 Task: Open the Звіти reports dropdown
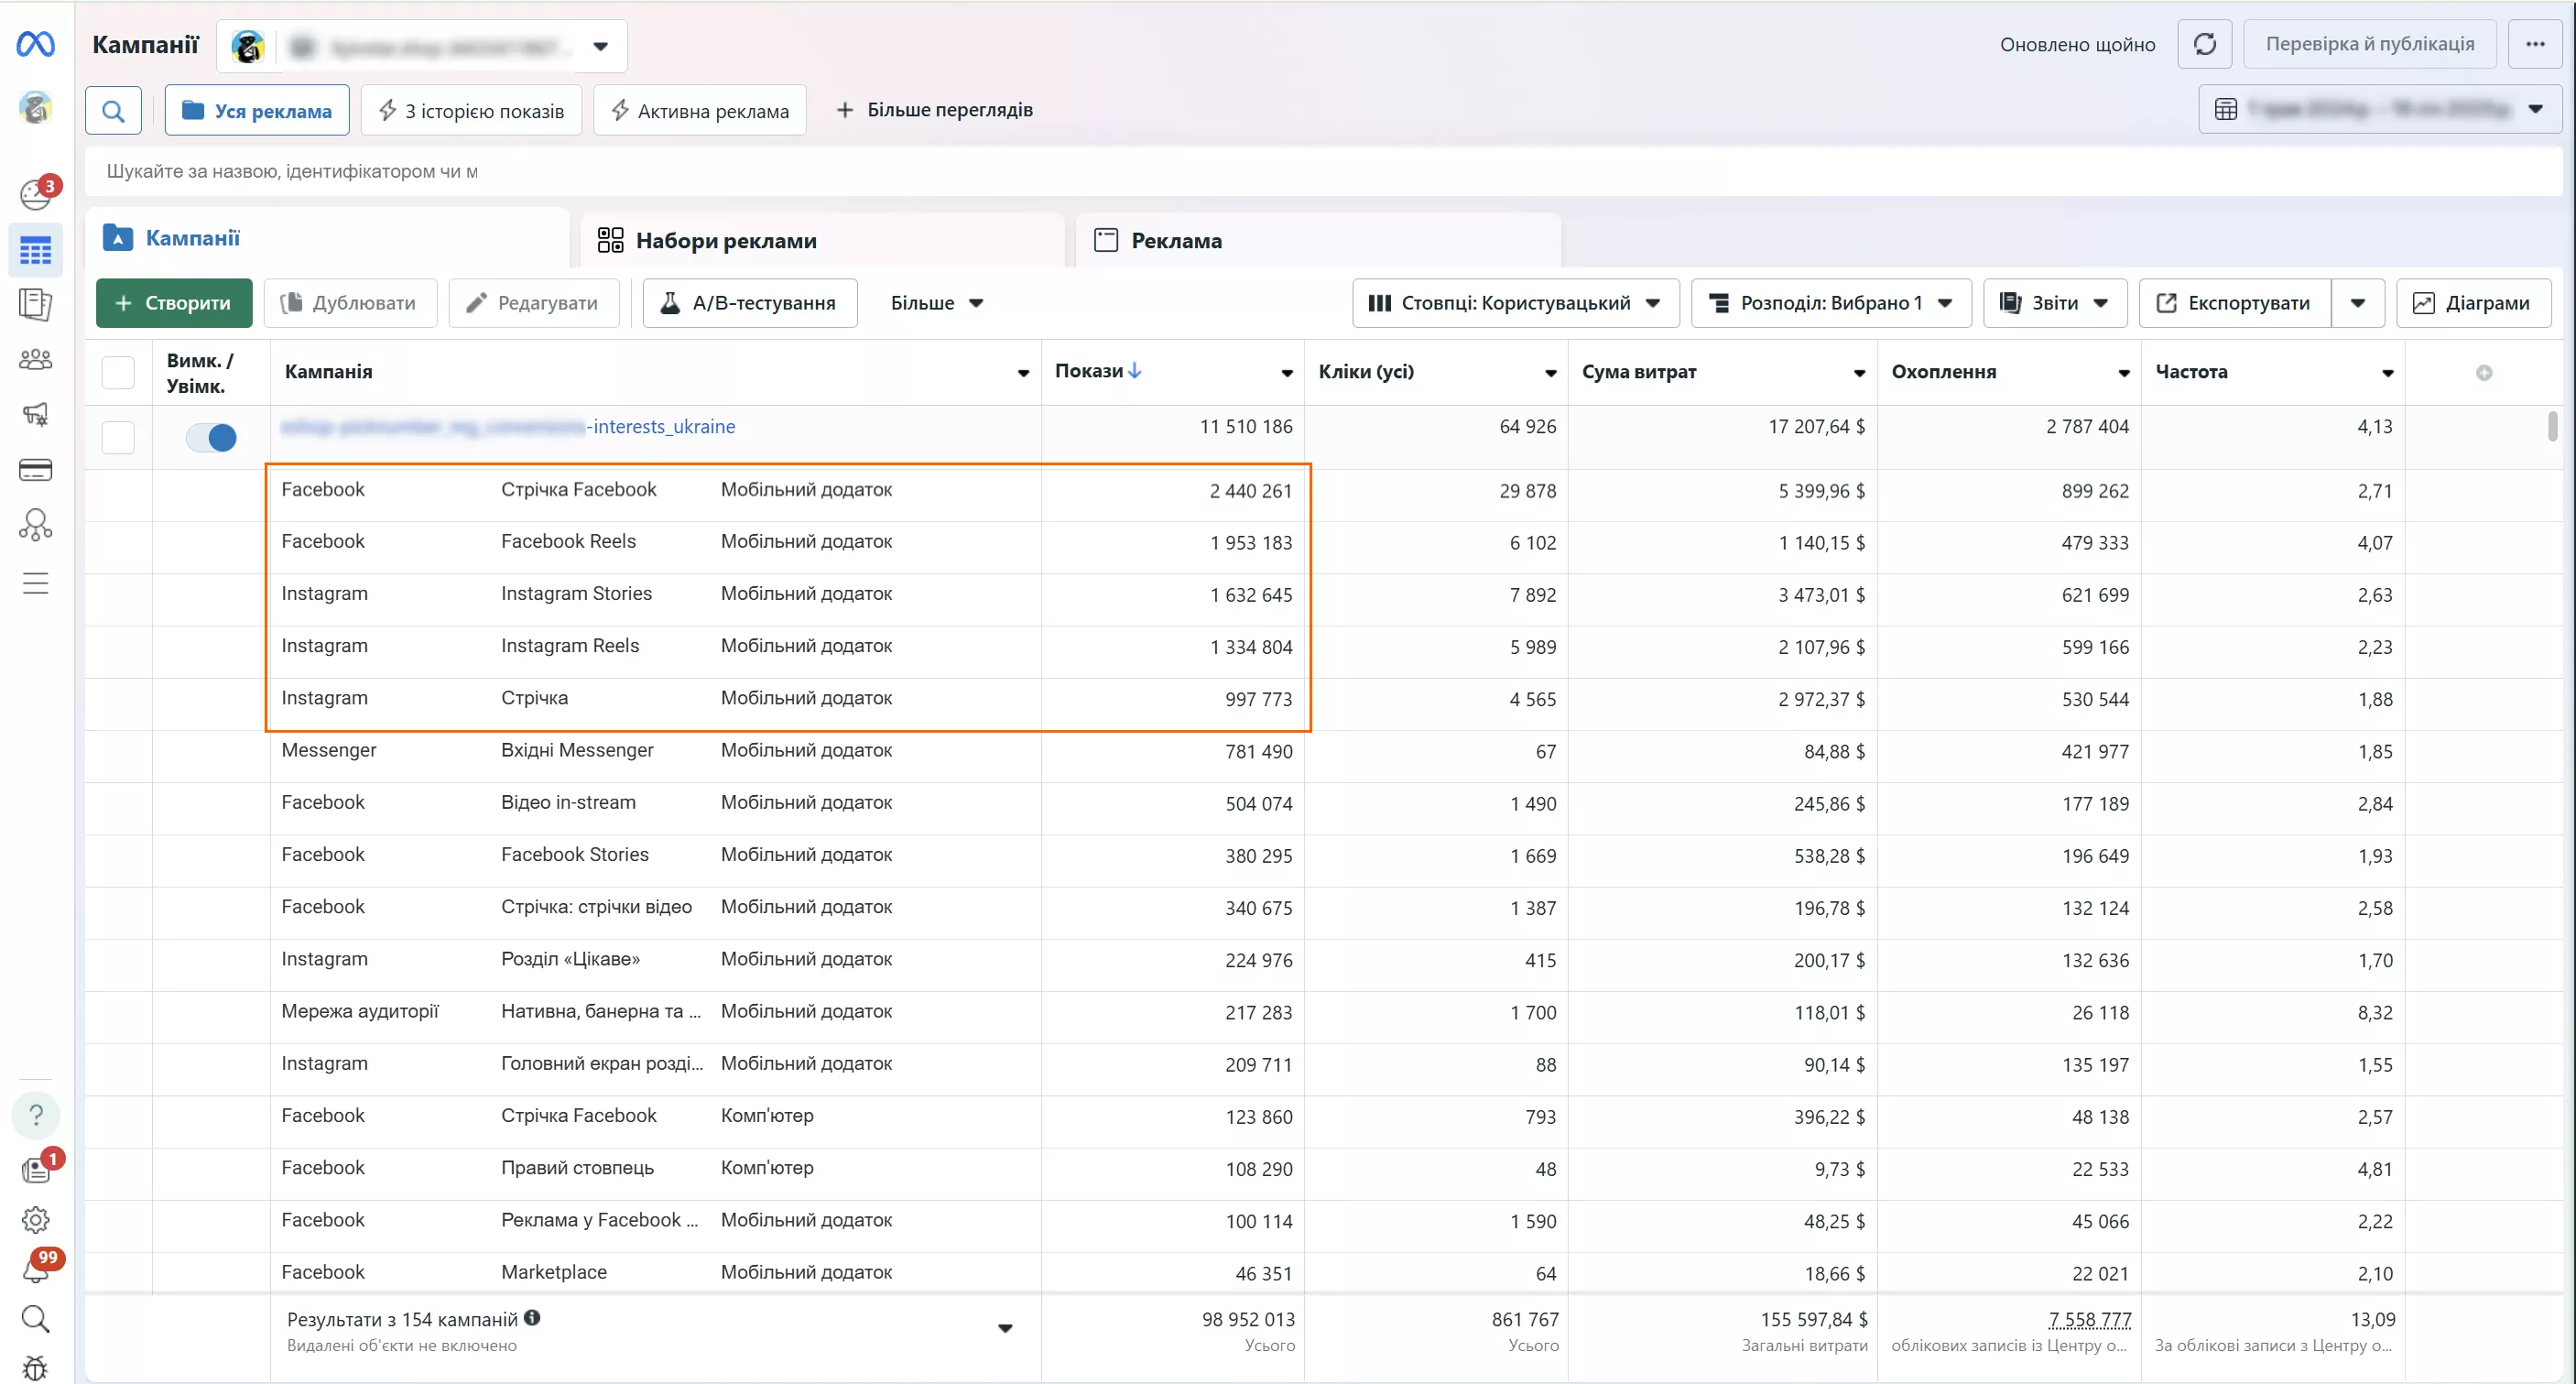click(x=2054, y=303)
